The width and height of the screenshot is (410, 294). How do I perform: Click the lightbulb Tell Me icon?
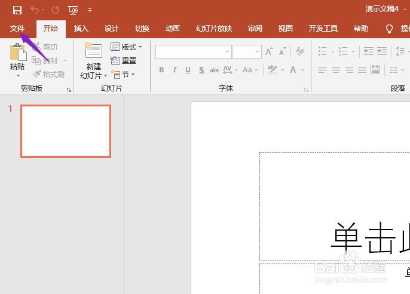389,29
